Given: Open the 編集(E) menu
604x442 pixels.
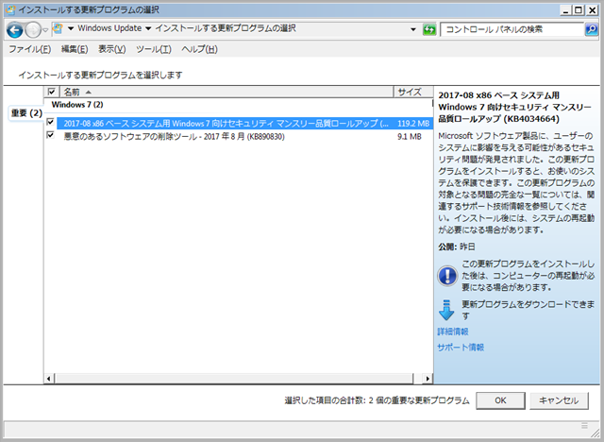Looking at the screenshot, I should [x=75, y=49].
